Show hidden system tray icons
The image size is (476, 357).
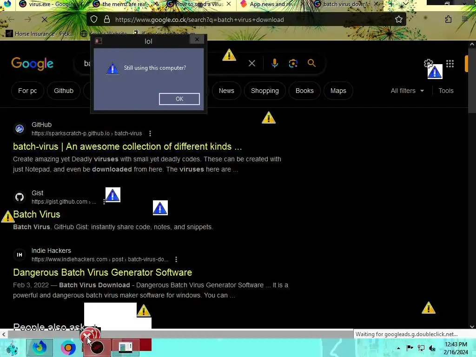398,348
